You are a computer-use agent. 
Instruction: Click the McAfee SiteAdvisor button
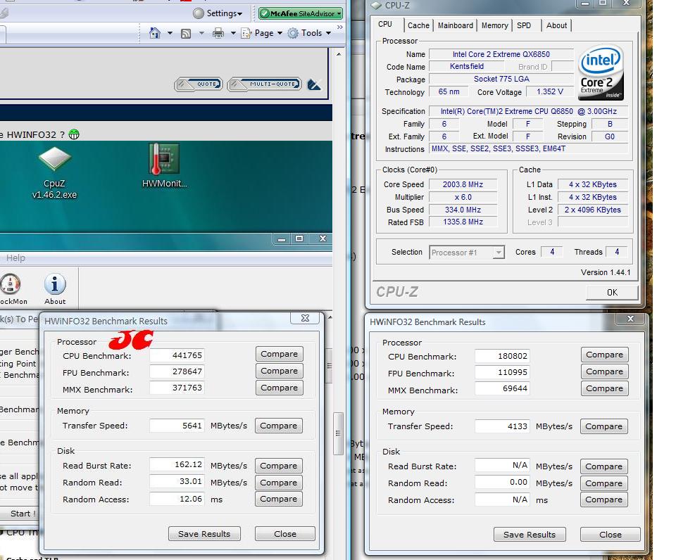coord(301,13)
